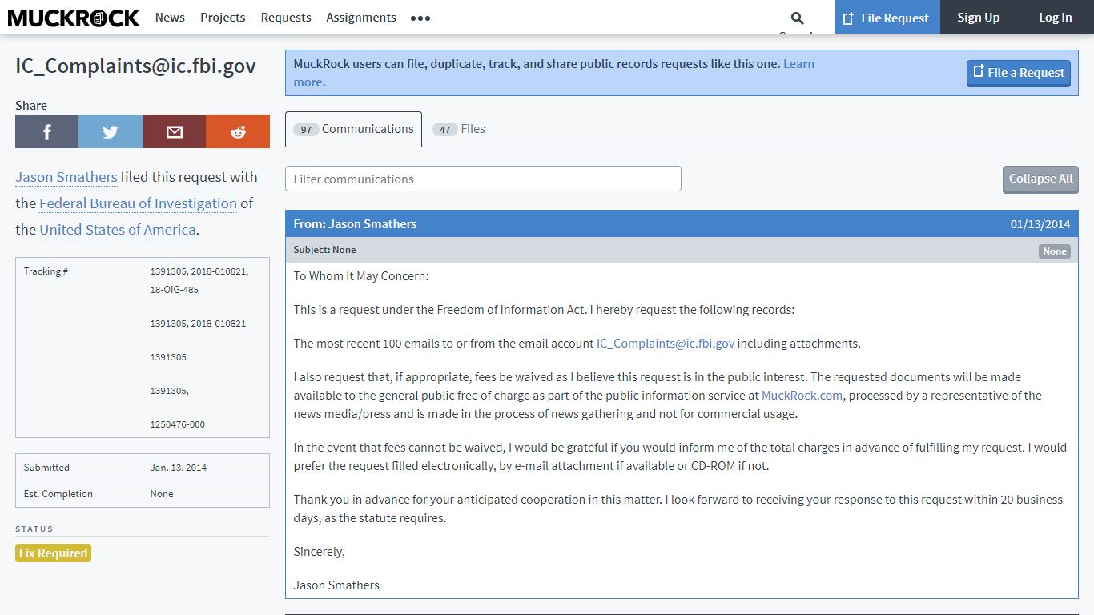Screen dimensions: 1094x615
Task: Share request on Twitter
Action: (x=111, y=131)
